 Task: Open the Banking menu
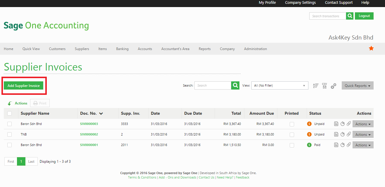[122, 49]
